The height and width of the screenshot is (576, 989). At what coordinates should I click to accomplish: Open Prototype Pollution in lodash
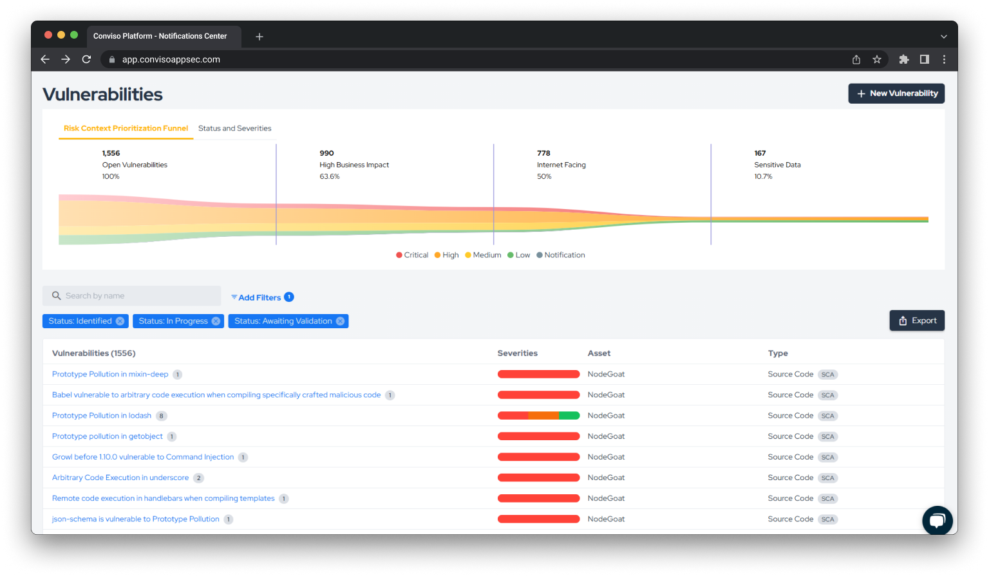click(x=102, y=416)
